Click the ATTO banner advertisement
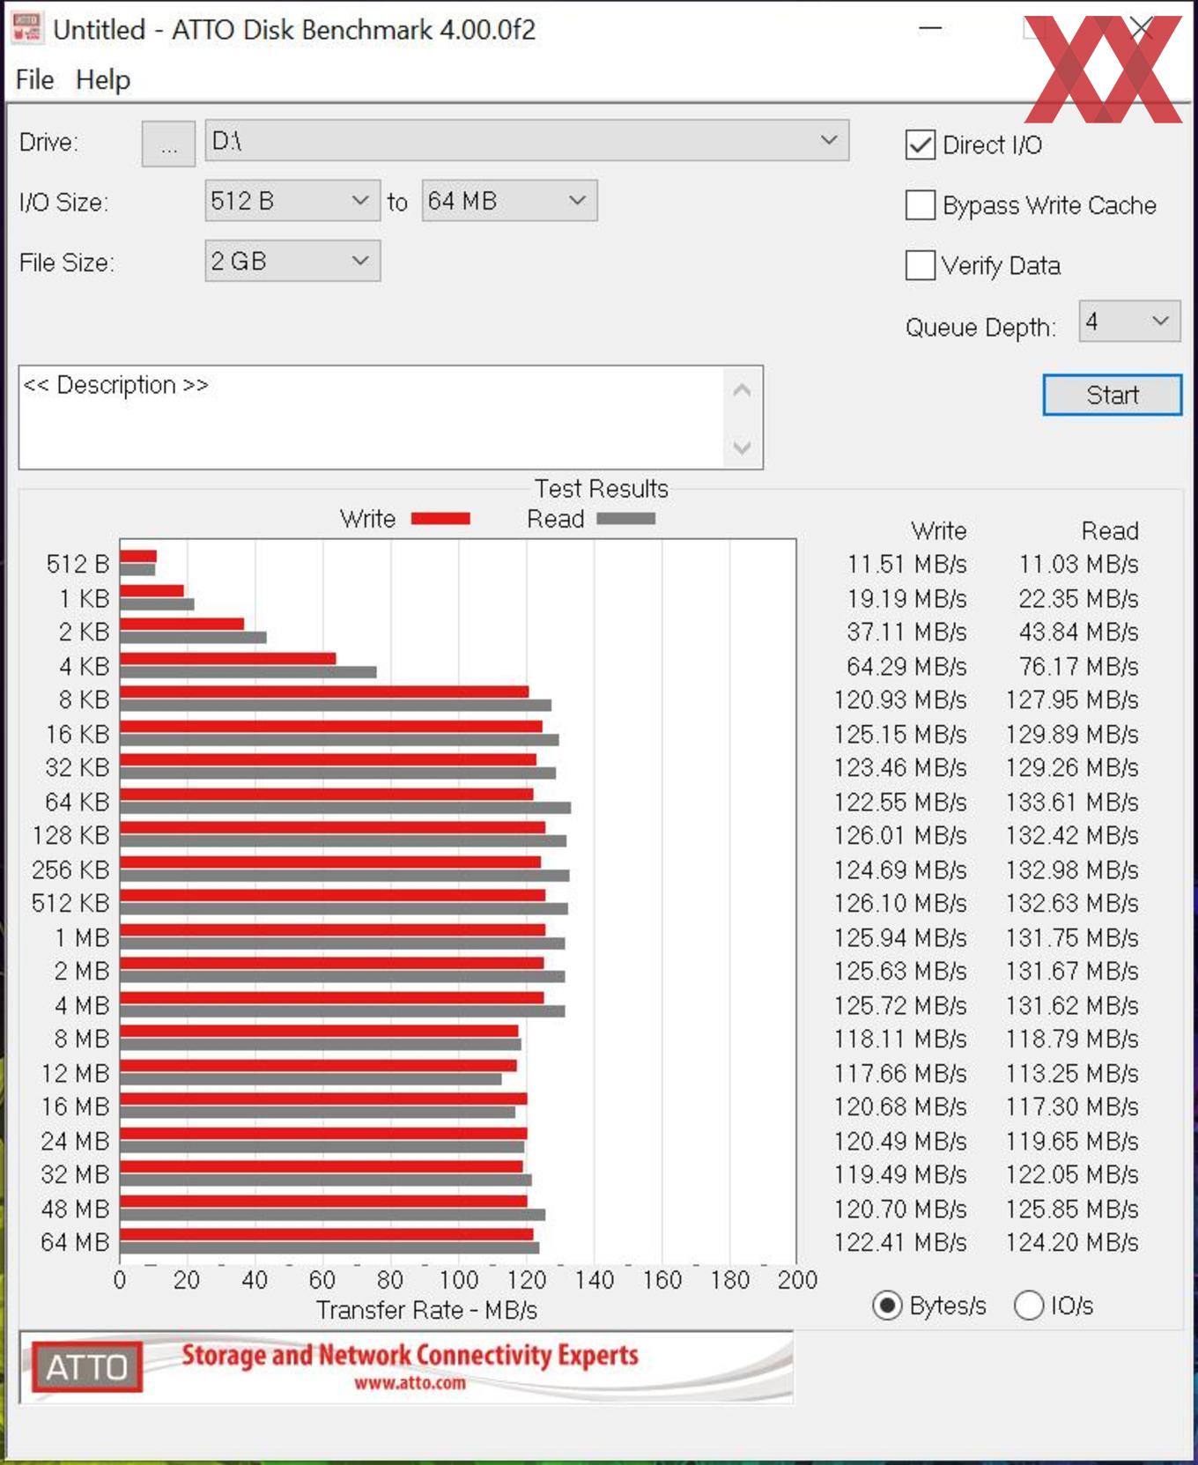Image resolution: width=1198 pixels, height=1465 pixels. coord(406,1366)
